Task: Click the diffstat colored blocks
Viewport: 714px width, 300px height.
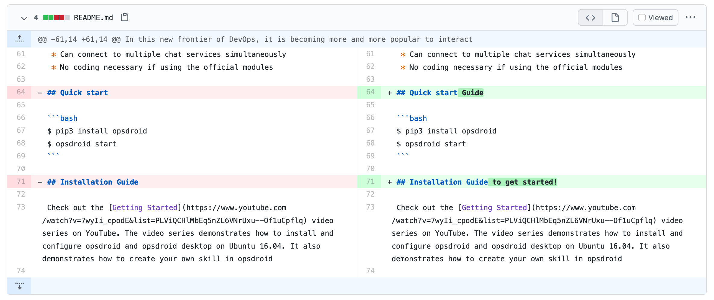Action: [x=56, y=18]
